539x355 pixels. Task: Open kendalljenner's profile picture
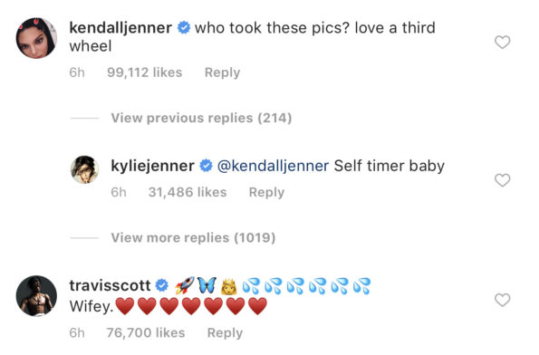36,38
